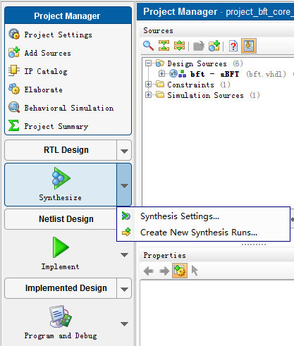
Task: Click IP Catalog text link
Action: coord(46,71)
